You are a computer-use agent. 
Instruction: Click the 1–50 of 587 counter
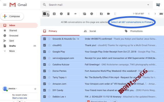click(138, 14)
